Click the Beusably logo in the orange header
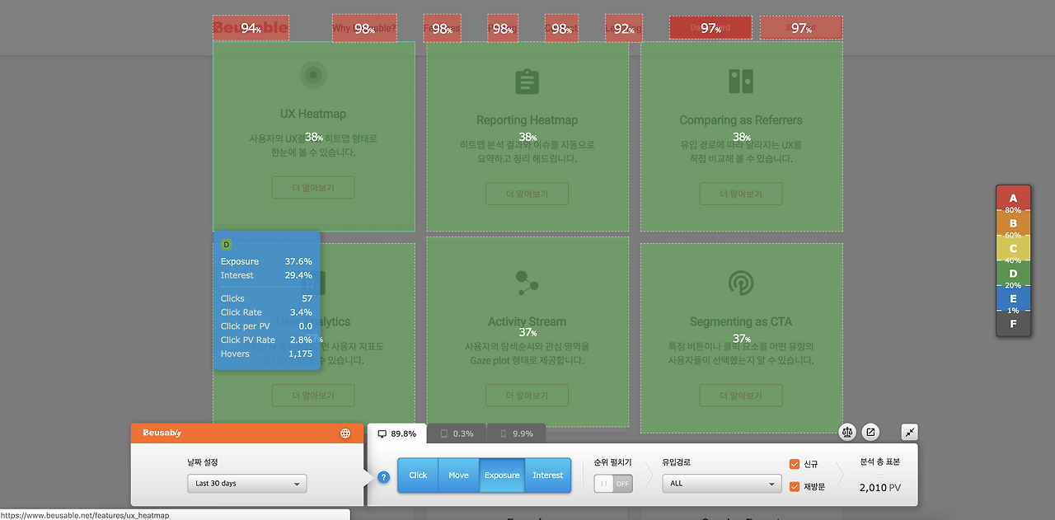Image resolution: width=1055 pixels, height=520 pixels. (162, 433)
